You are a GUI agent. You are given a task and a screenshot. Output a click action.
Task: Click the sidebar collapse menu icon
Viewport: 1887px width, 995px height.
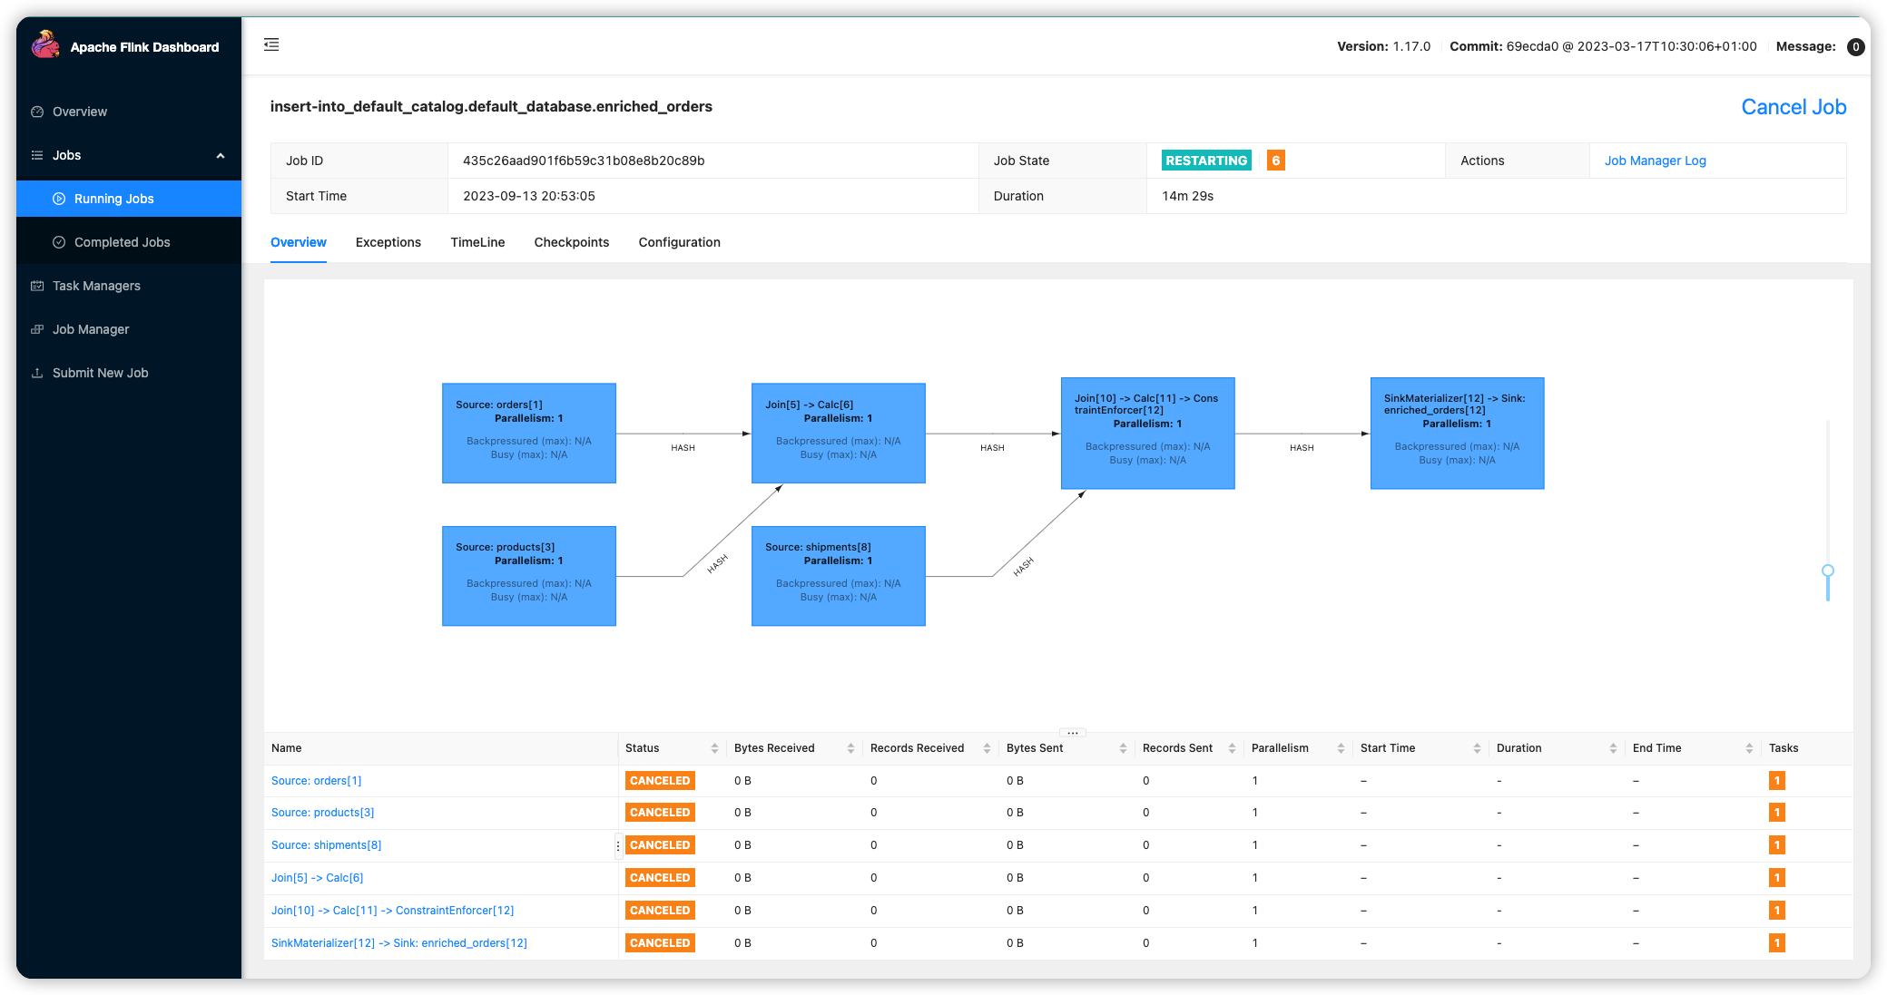pos(271,44)
